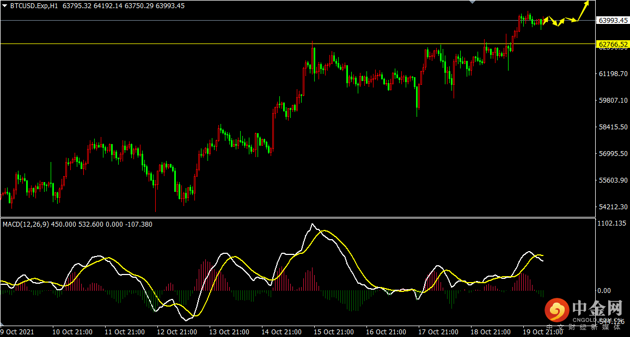Viewport: 630px width, 337px height.
Task: Click the 18 Oct 21:00 time label
Action: 490,332
